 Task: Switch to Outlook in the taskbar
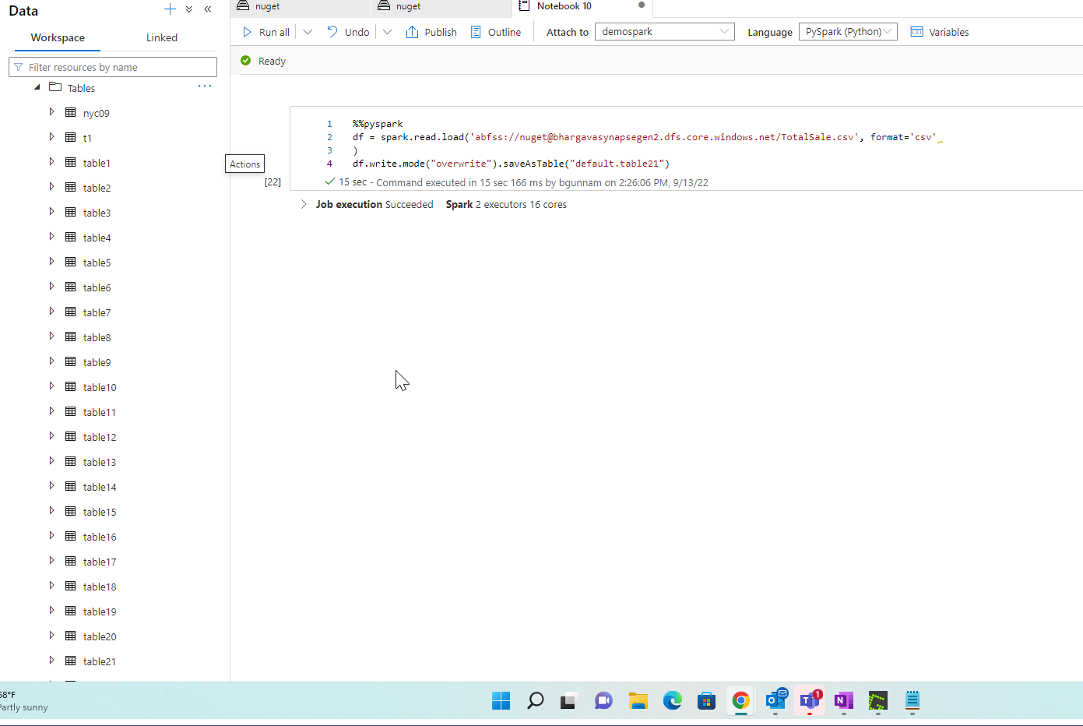(775, 700)
